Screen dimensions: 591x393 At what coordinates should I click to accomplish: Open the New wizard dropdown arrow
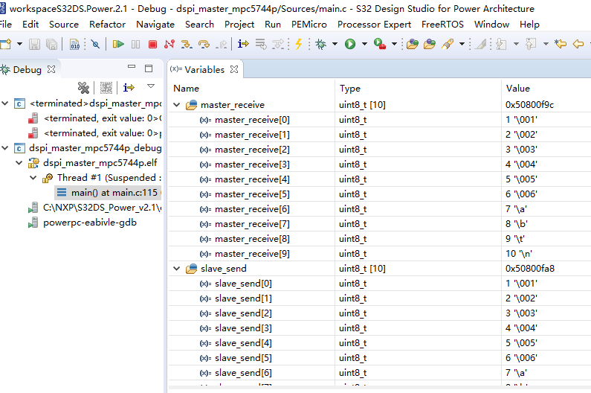pos(19,44)
